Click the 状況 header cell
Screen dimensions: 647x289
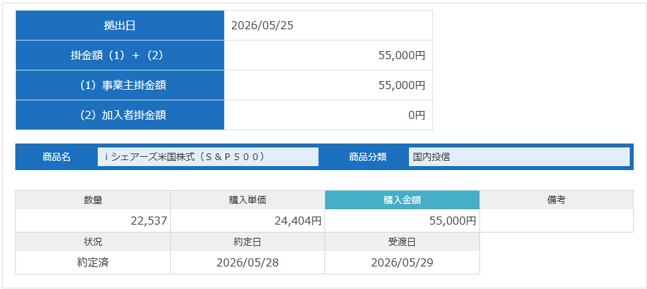point(93,242)
